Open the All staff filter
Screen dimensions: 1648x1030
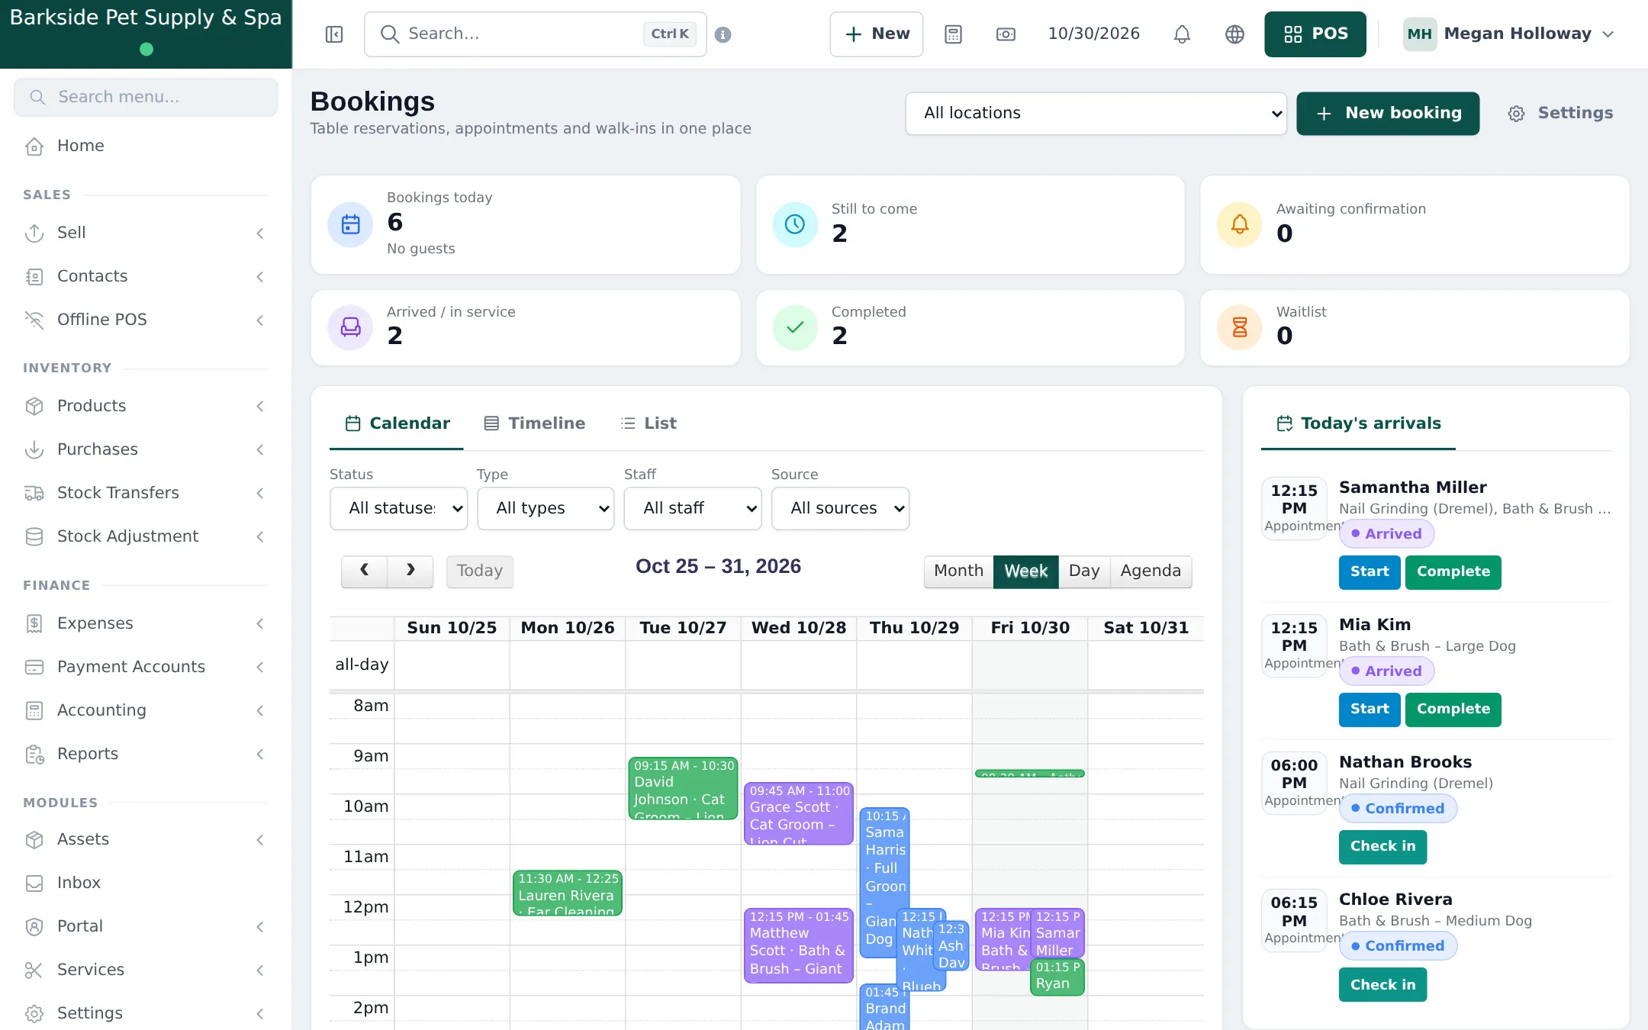click(693, 508)
